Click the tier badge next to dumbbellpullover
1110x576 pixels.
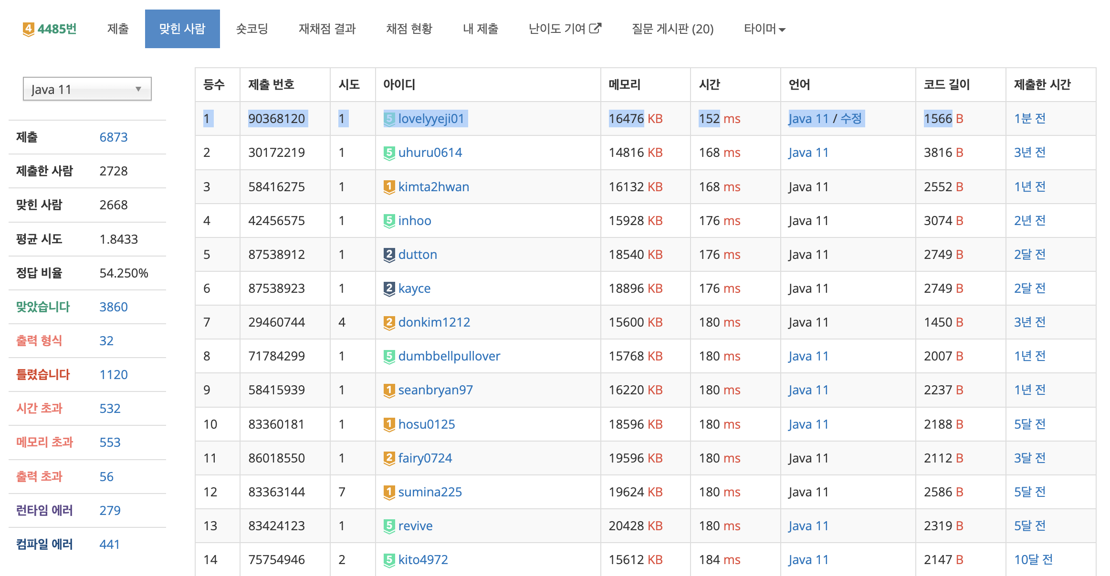point(389,356)
